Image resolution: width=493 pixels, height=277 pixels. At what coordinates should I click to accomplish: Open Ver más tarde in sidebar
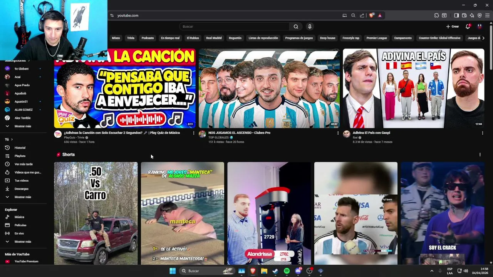(x=23, y=164)
